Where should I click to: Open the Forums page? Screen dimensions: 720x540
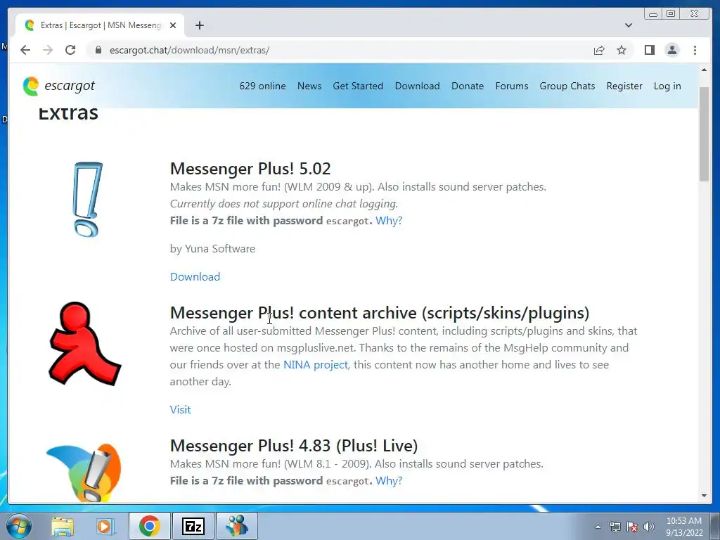point(512,86)
